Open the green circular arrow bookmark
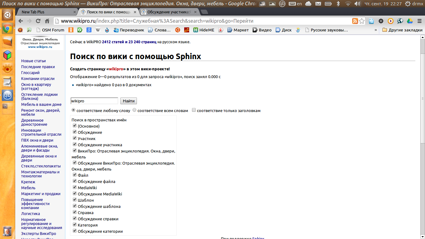 (x=80, y=30)
